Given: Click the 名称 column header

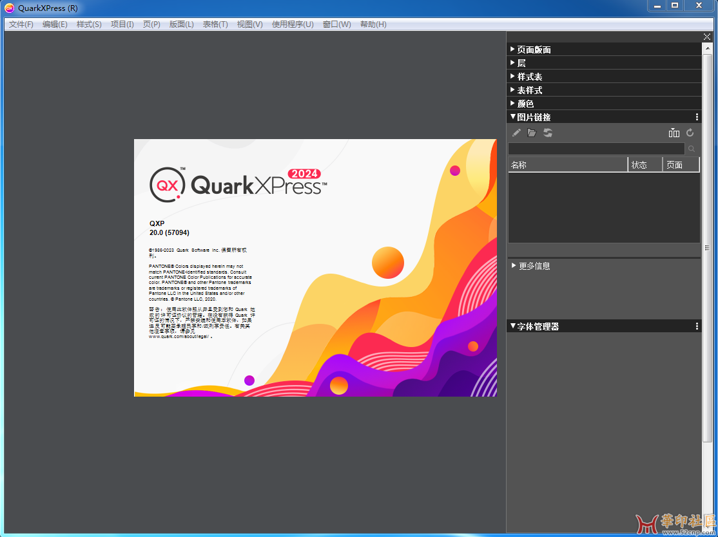Looking at the screenshot, I should [x=568, y=165].
